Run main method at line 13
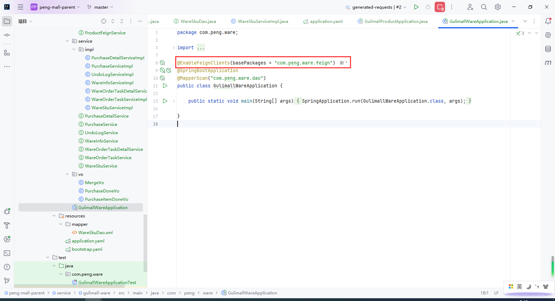 pyautogui.click(x=165, y=101)
